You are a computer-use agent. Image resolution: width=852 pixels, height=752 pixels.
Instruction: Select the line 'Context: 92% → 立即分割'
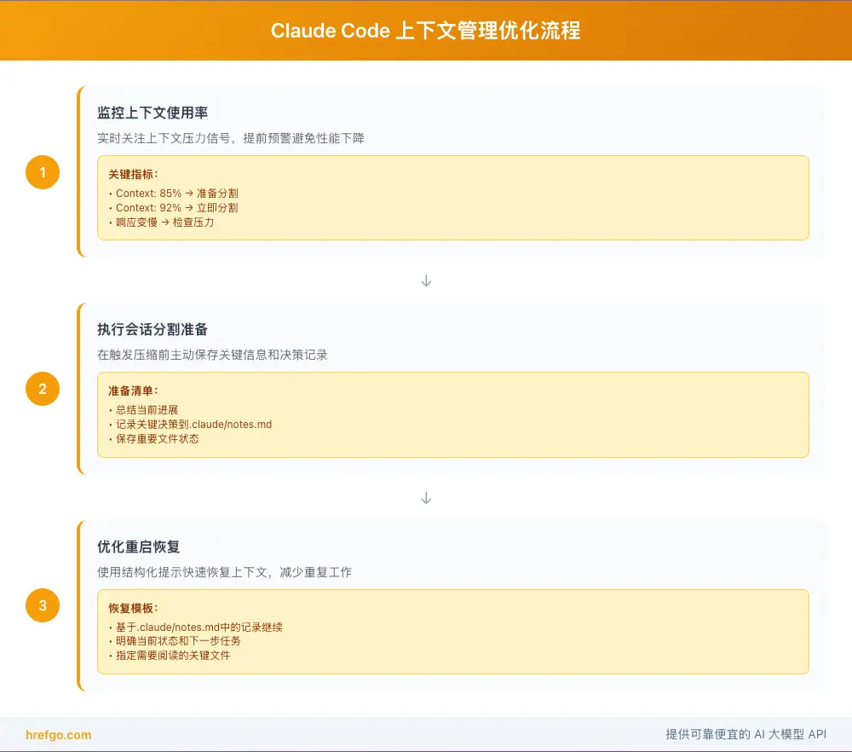(x=176, y=208)
